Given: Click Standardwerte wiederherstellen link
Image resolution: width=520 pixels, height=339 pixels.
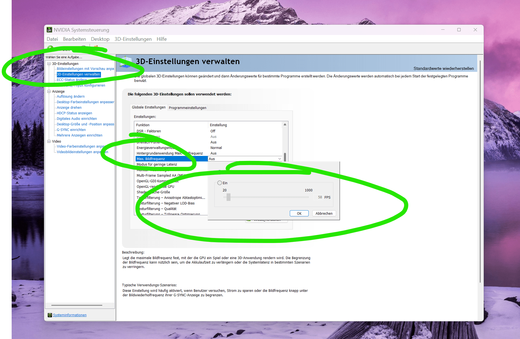Looking at the screenshot, I should tap(443, 69).
